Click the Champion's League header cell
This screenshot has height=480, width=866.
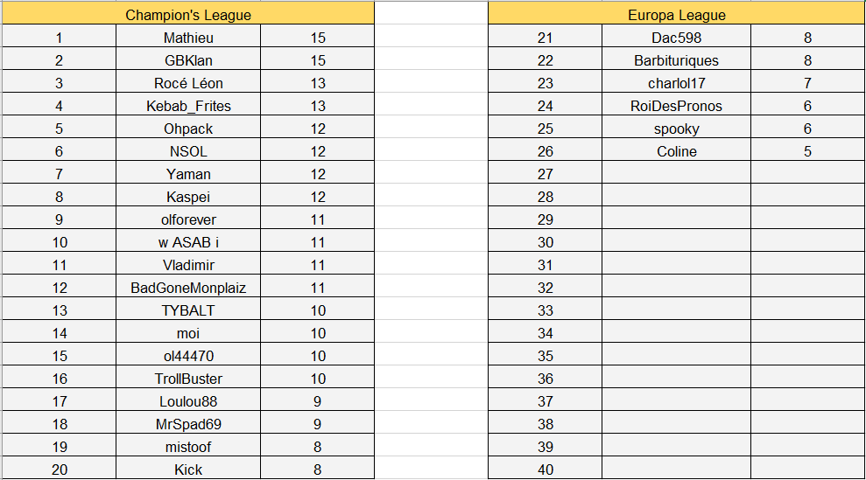click(x=188, y=15)
